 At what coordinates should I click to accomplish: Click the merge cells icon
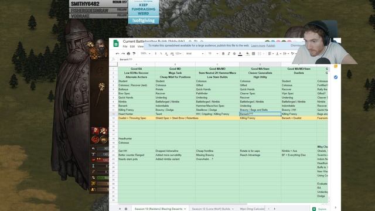pos(260,53)
